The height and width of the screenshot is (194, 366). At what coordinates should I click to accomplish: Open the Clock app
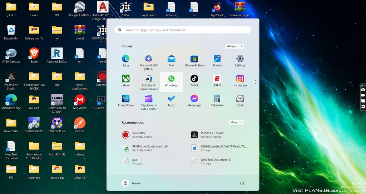point(240,101)
